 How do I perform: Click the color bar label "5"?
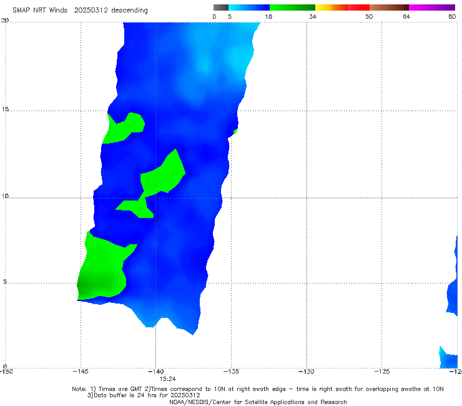click(x=230, y=16)
